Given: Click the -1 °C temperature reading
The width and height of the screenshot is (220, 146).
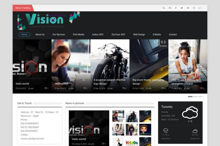Looking at the screenshot, I should click(190, 122).
